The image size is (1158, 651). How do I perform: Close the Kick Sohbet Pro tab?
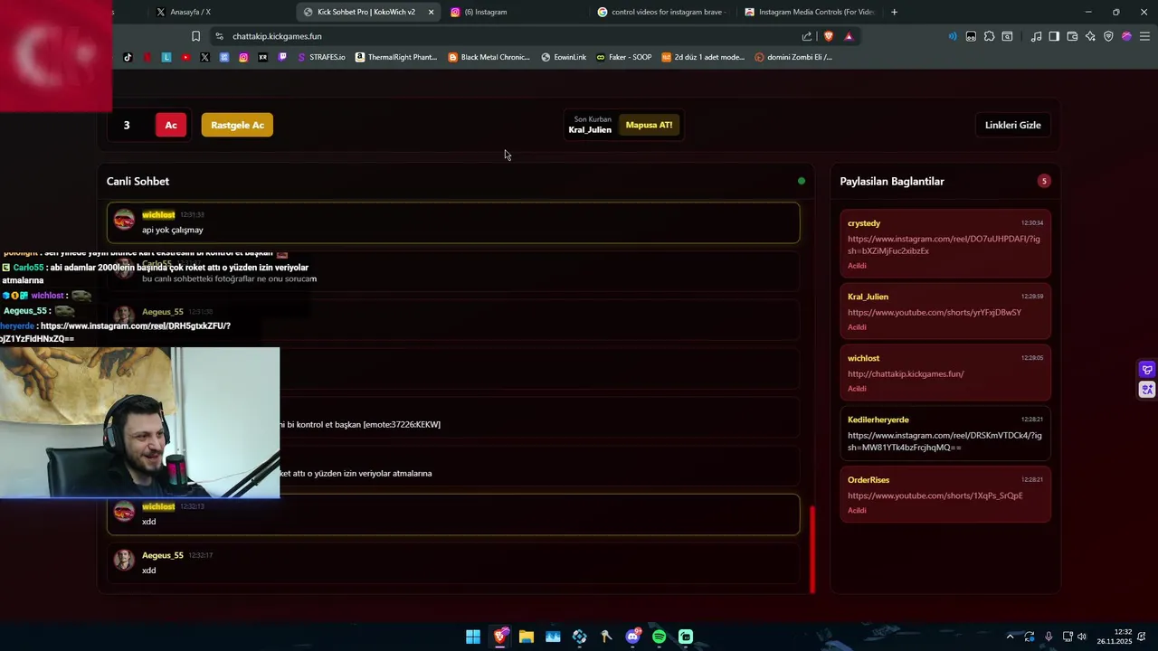coord(431,12)
